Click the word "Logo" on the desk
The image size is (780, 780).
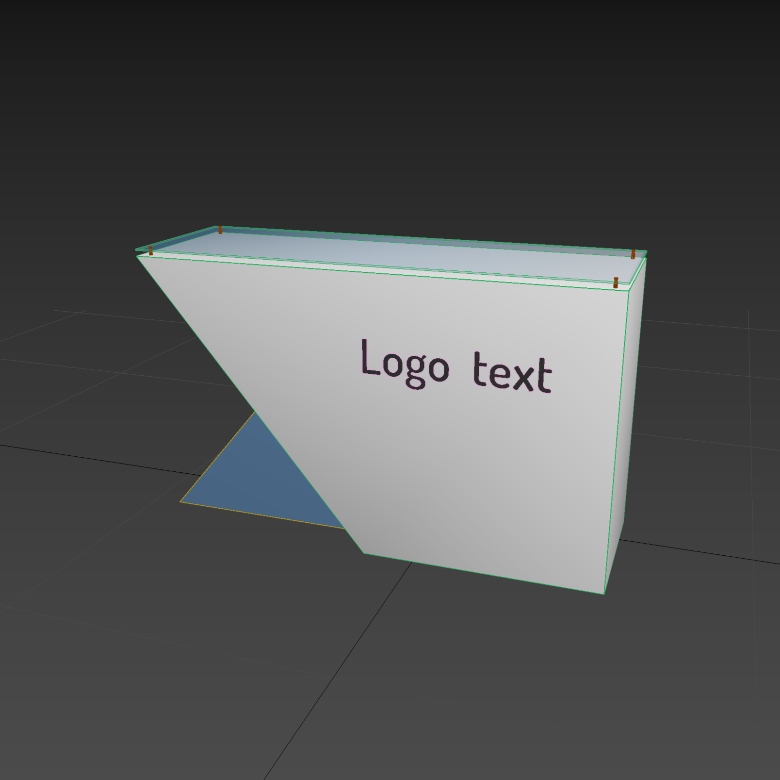coord(405,364)
